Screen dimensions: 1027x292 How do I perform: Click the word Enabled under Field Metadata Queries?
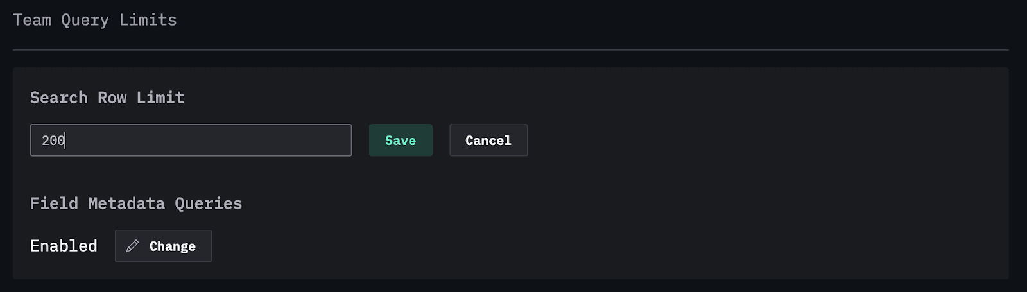(x=64, y=246)
